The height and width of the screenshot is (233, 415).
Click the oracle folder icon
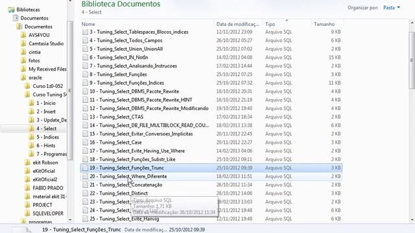click(x=23, y=78)
